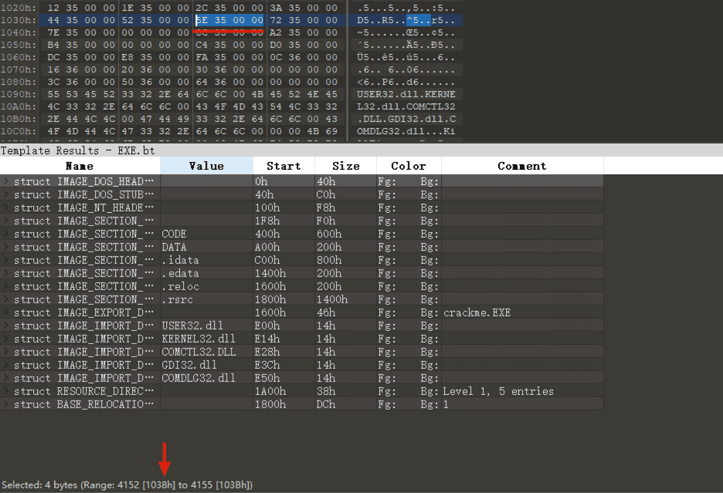
Task: Click the highlighted 5E 35 00 00 bytes
Action: tap(229, 19)
